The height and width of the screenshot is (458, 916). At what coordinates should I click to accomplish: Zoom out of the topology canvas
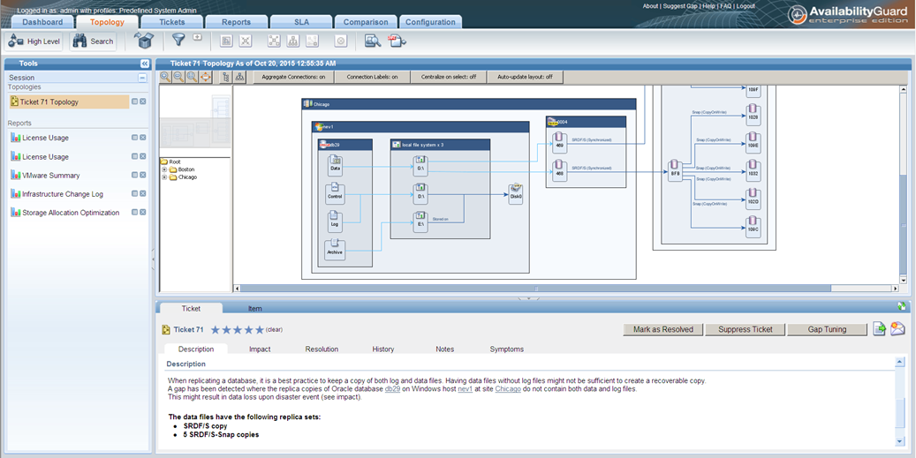[x=178, y=77]
